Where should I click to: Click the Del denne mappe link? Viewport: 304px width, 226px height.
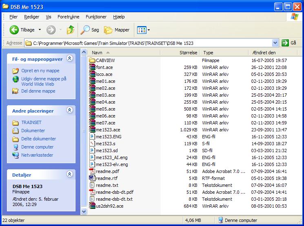tap(38, 91)
